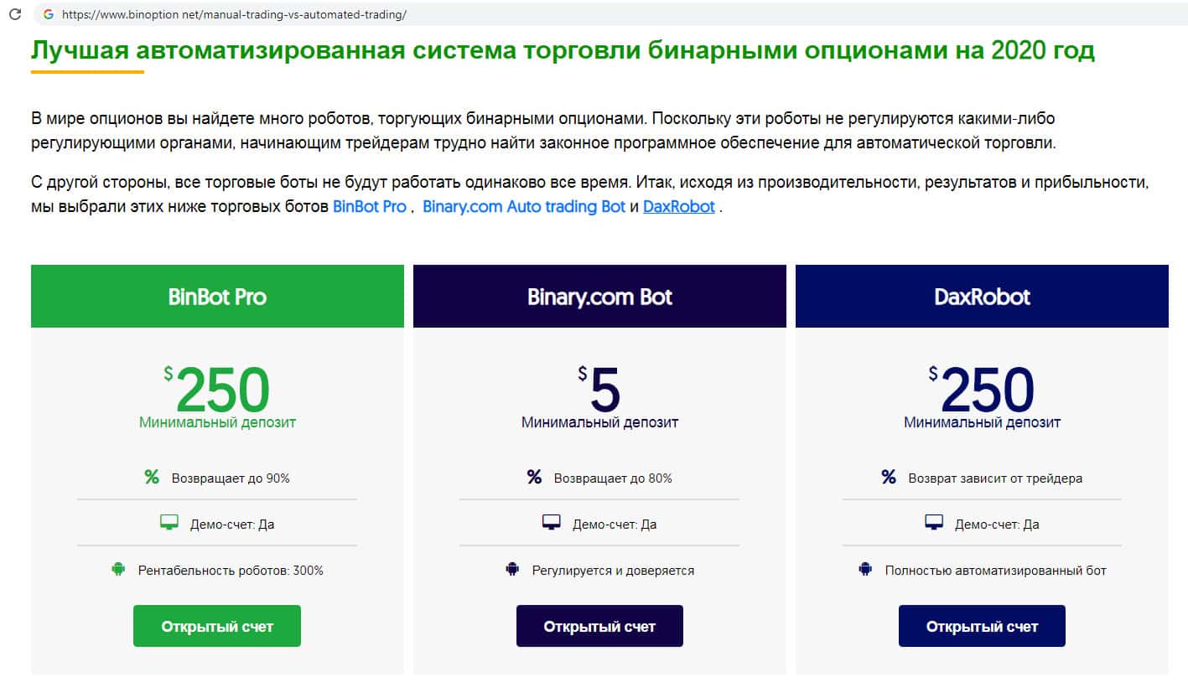Click the monitor icon in Binary.com Bot card

(x=551, y=524)
